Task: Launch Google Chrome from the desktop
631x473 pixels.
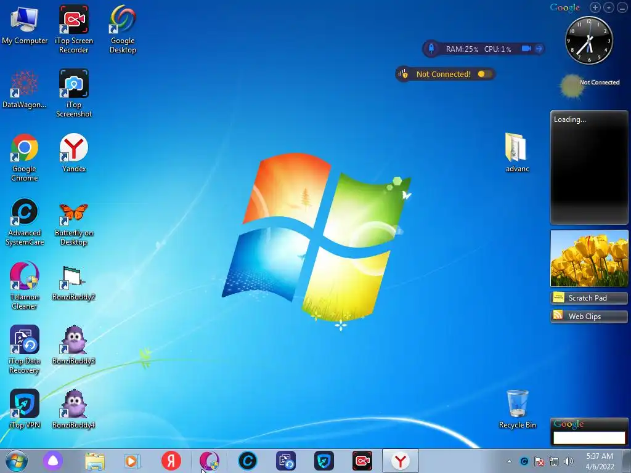Action: [x=24, y=158]
